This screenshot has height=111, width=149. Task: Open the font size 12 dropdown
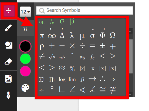coord(25,12)
